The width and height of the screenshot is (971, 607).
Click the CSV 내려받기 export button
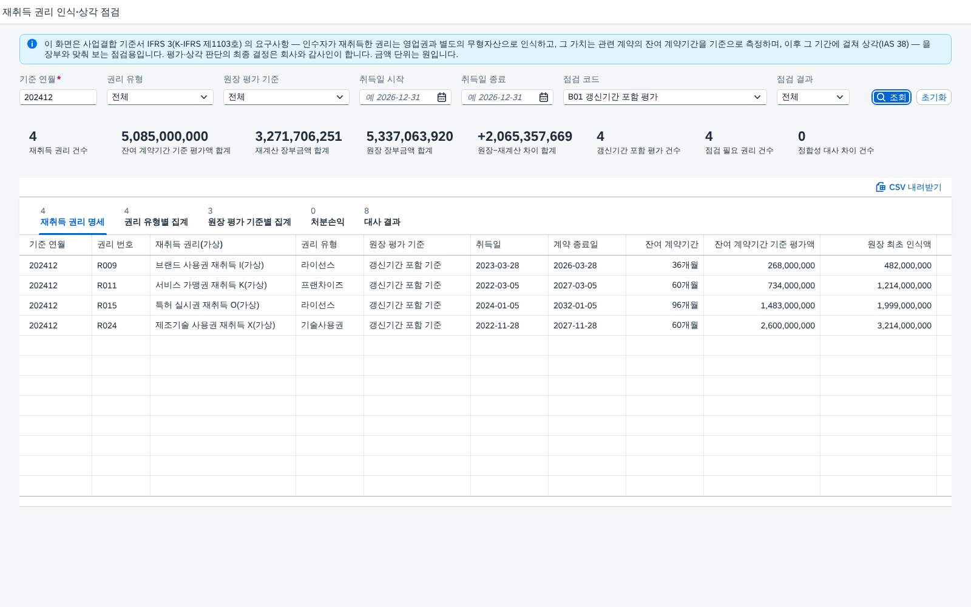coord(908,187)
